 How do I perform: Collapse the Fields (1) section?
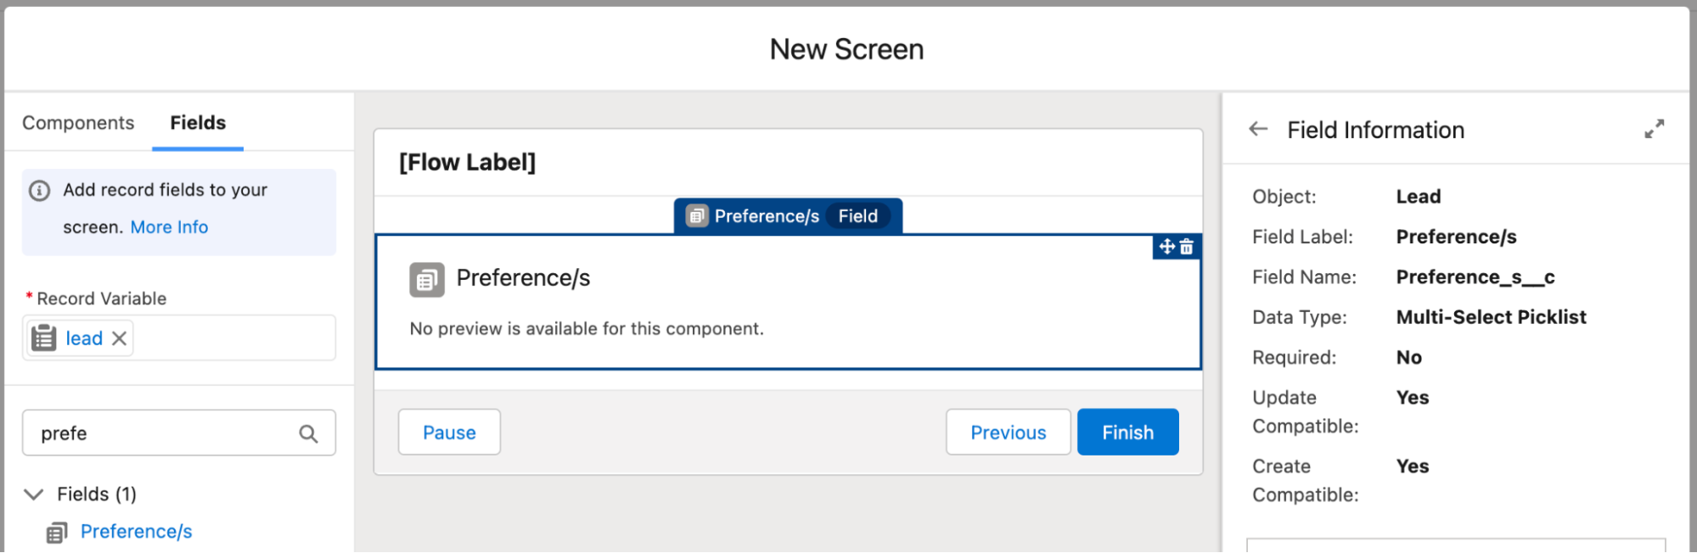pos(34,494)
